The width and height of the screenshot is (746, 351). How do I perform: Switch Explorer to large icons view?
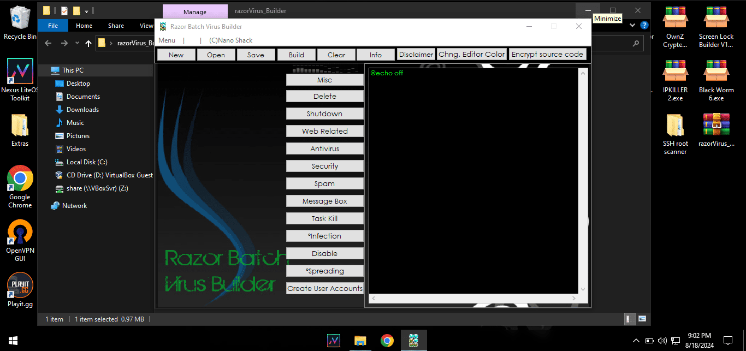click(642, 319)
